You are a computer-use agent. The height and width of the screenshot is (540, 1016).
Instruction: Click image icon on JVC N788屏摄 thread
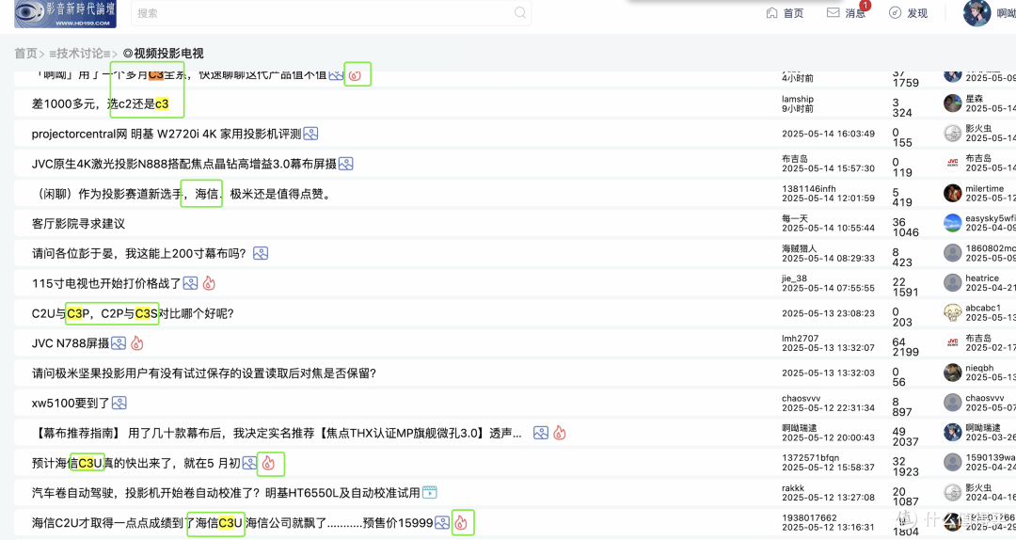click(x=119, y=343)
